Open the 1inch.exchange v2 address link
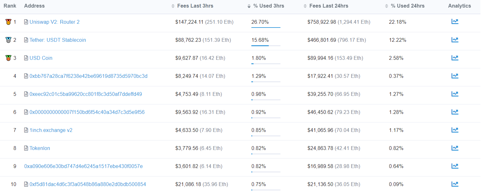 [51, 130]
